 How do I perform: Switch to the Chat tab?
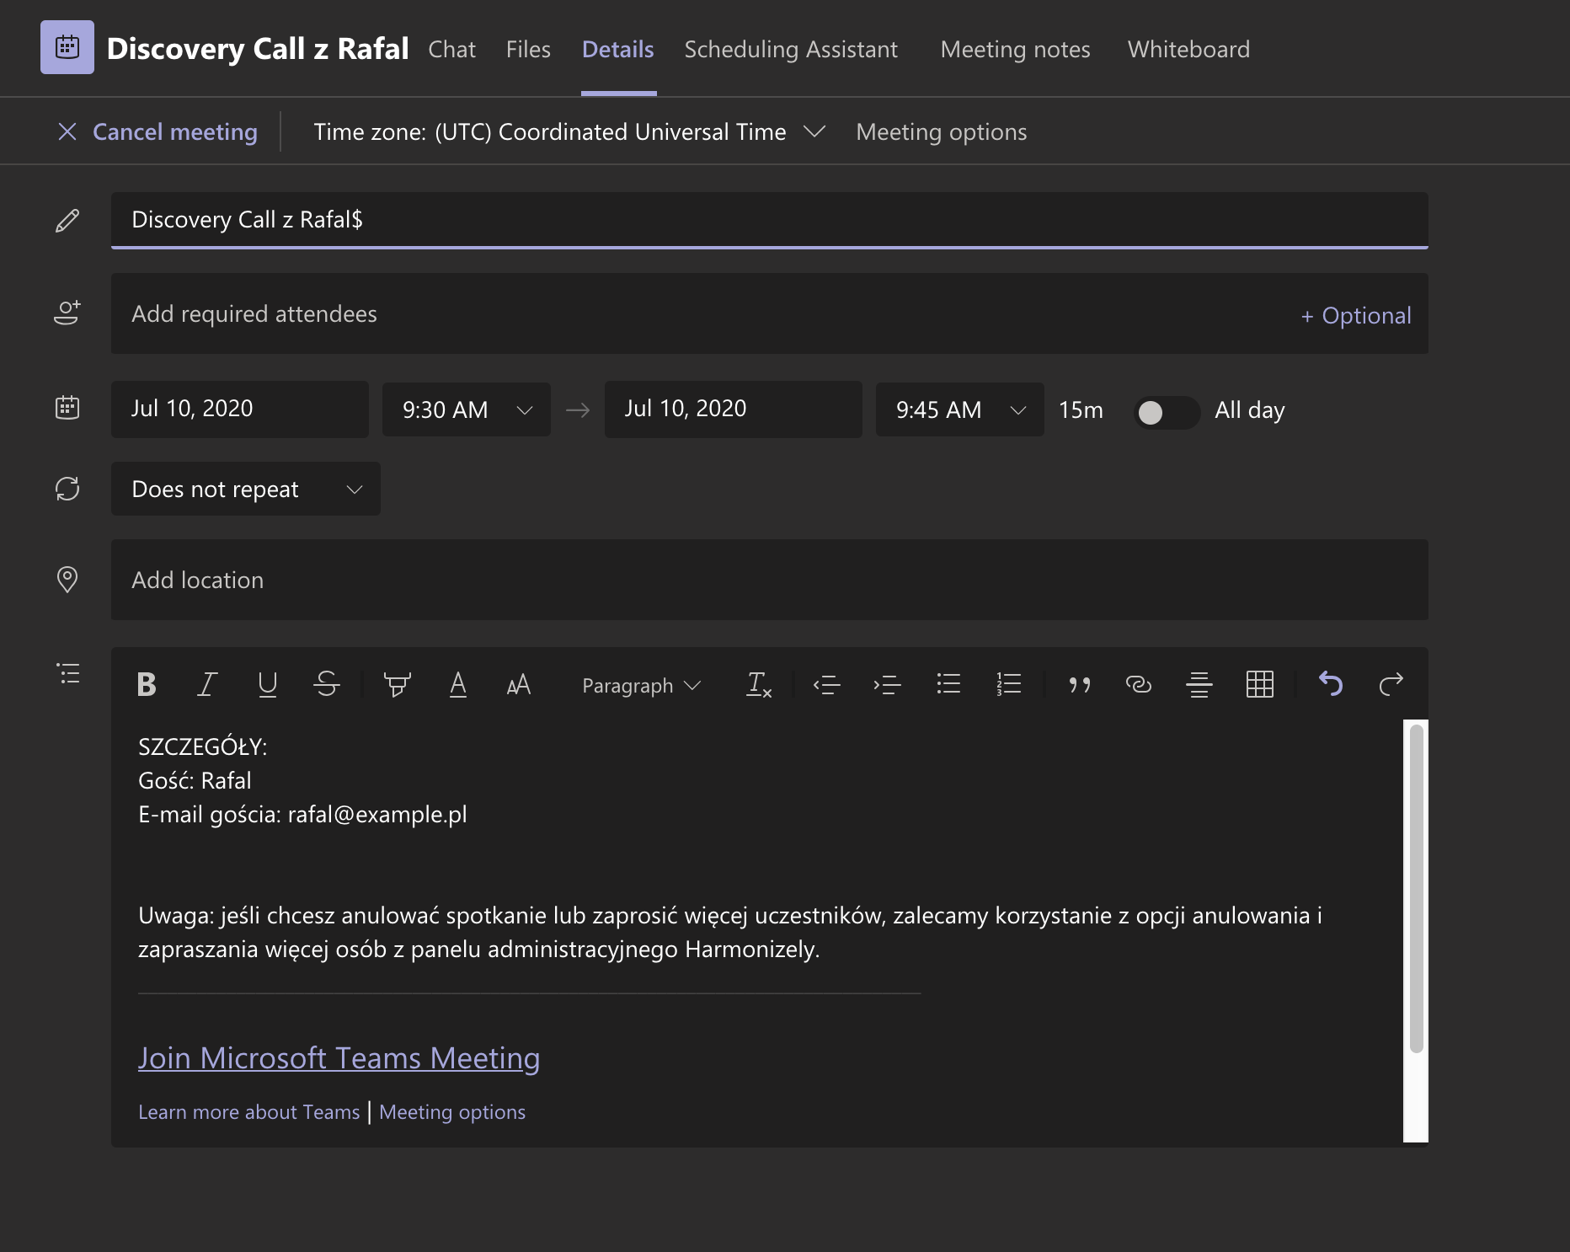point(451,49)
